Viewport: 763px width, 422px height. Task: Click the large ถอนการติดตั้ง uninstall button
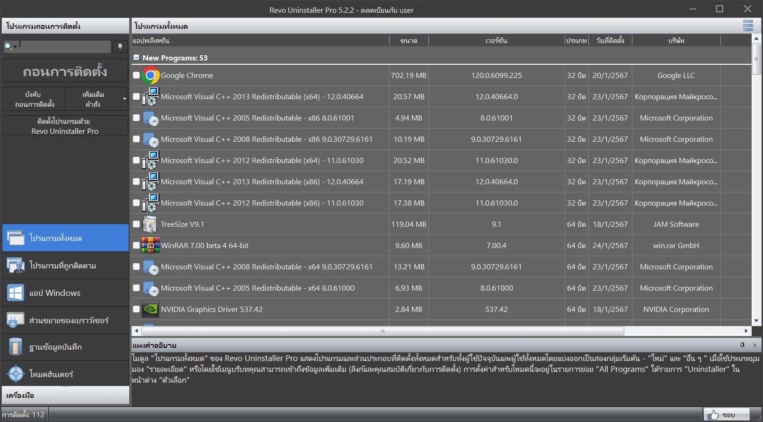click(x=65, y=71)
